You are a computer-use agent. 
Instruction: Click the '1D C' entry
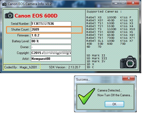tap(90, 67)
